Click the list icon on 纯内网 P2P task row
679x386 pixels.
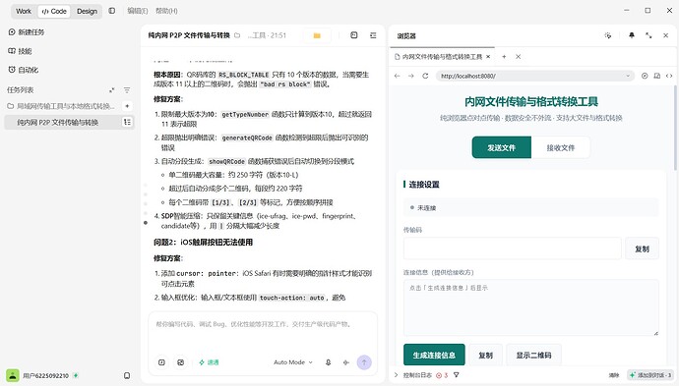click(127, 123)
